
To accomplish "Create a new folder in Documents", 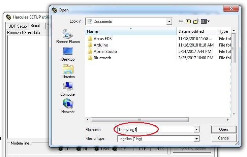I will 196,21.
